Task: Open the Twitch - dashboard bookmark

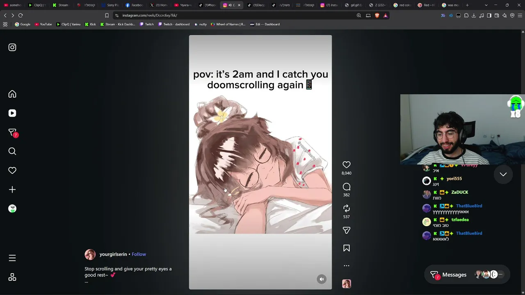Action: coord(174,24)
